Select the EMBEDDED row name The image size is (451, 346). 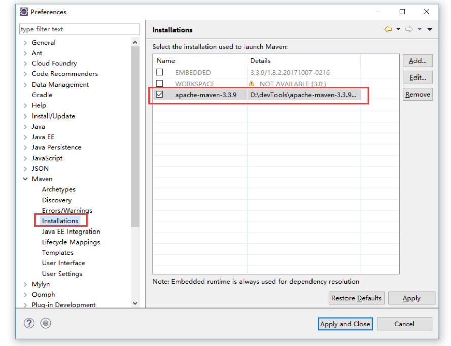tap(193, 73)
